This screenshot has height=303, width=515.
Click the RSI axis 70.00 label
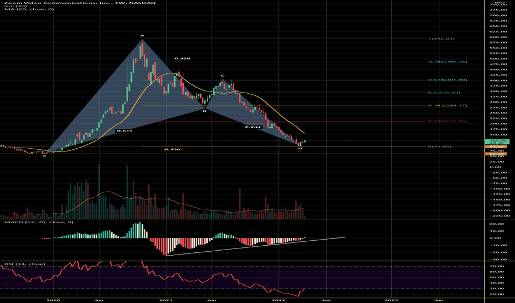pyautogui.click(x=497, y=266)
